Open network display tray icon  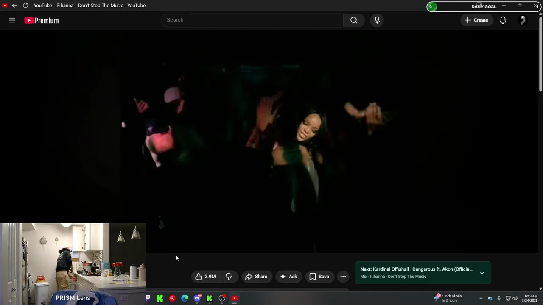pos(508,298)
